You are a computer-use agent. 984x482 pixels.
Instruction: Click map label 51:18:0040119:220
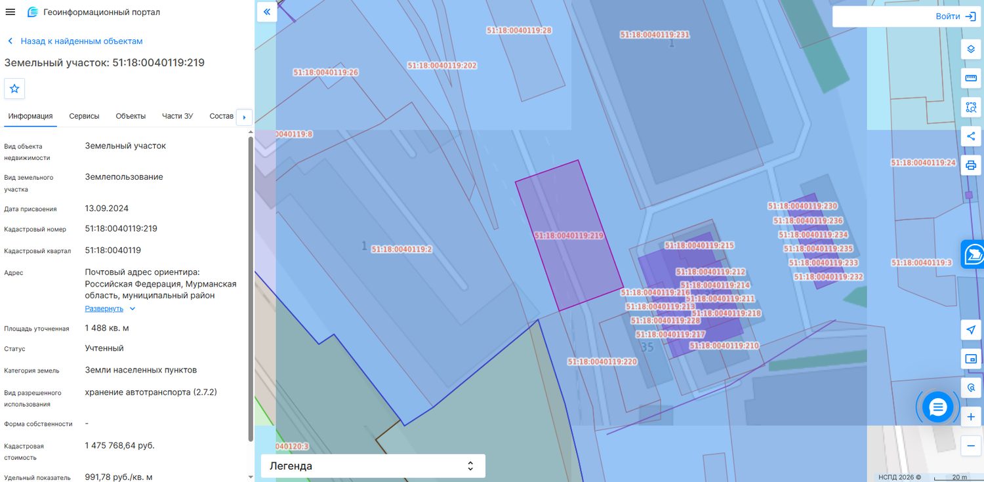[602, 362]
